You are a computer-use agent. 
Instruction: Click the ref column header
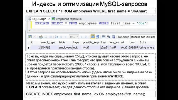click(122, 42)
